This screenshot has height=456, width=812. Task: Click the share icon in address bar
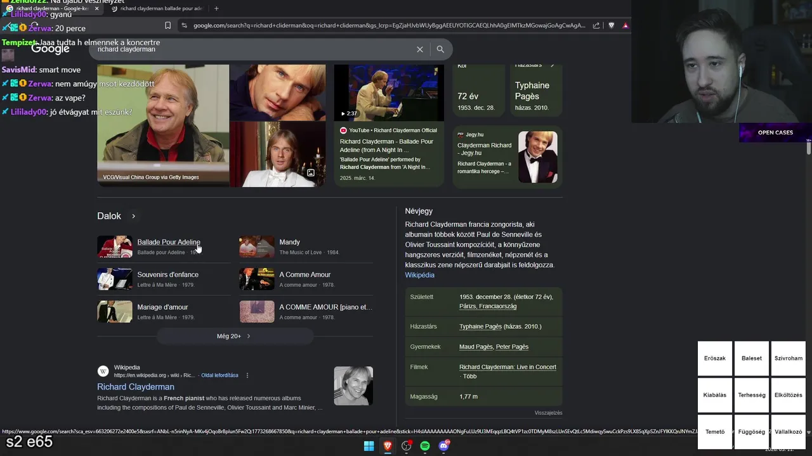596,25
